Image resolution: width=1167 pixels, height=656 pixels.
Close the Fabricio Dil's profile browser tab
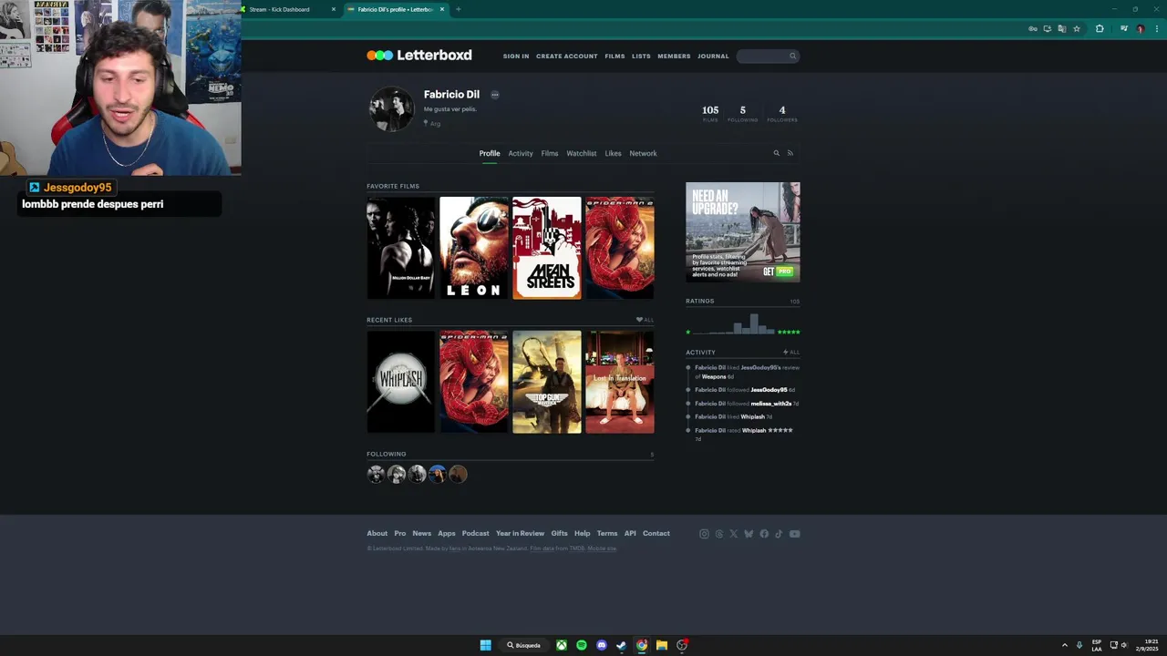[x=442, y=9]
